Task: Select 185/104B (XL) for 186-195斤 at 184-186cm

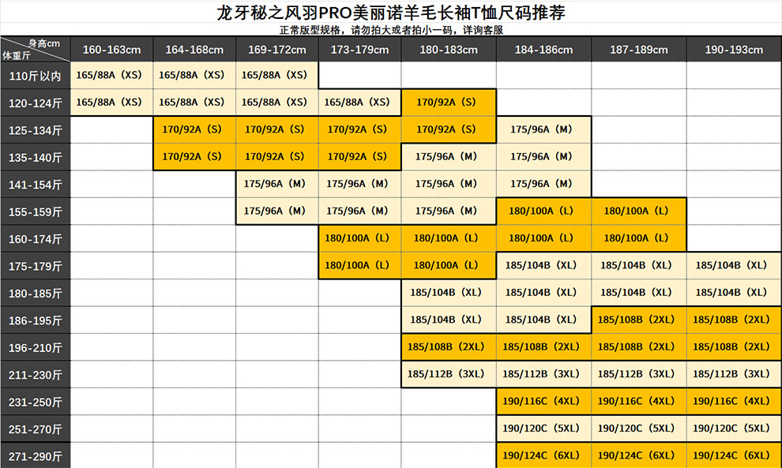Action: coord(543,320)
